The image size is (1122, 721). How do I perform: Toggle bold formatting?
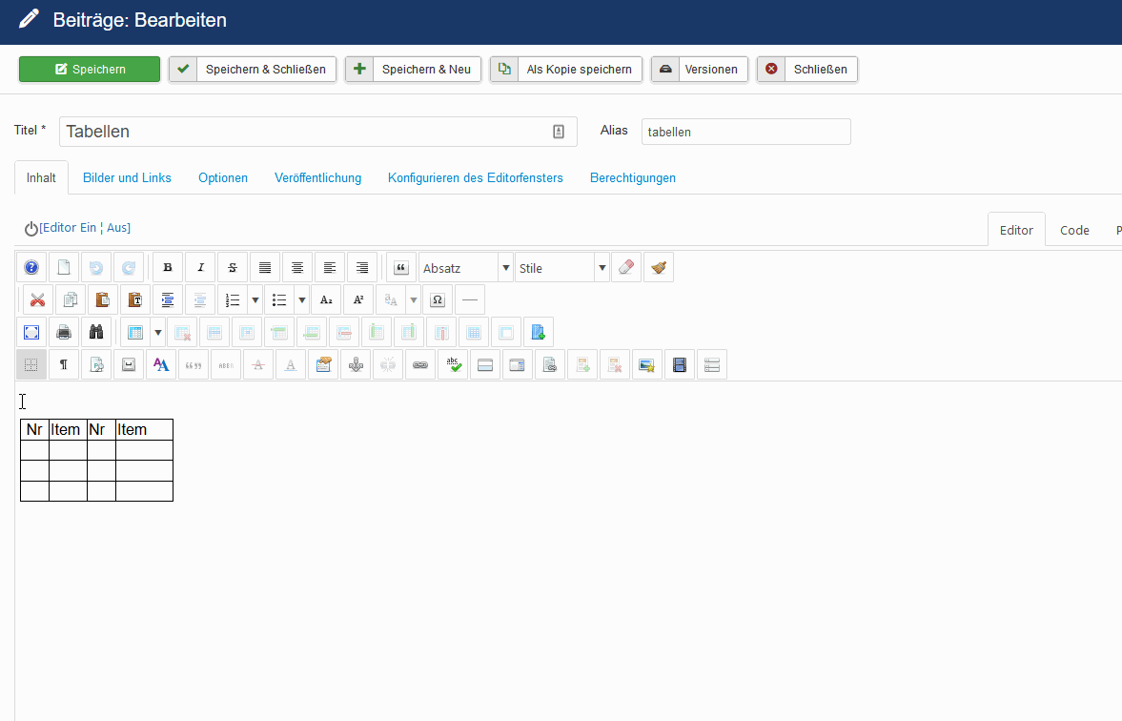[168, 268]
